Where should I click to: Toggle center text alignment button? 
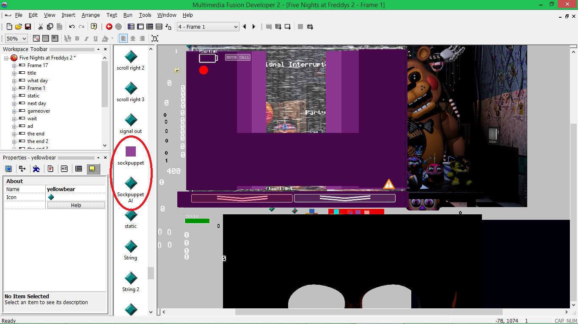[133, 38]
